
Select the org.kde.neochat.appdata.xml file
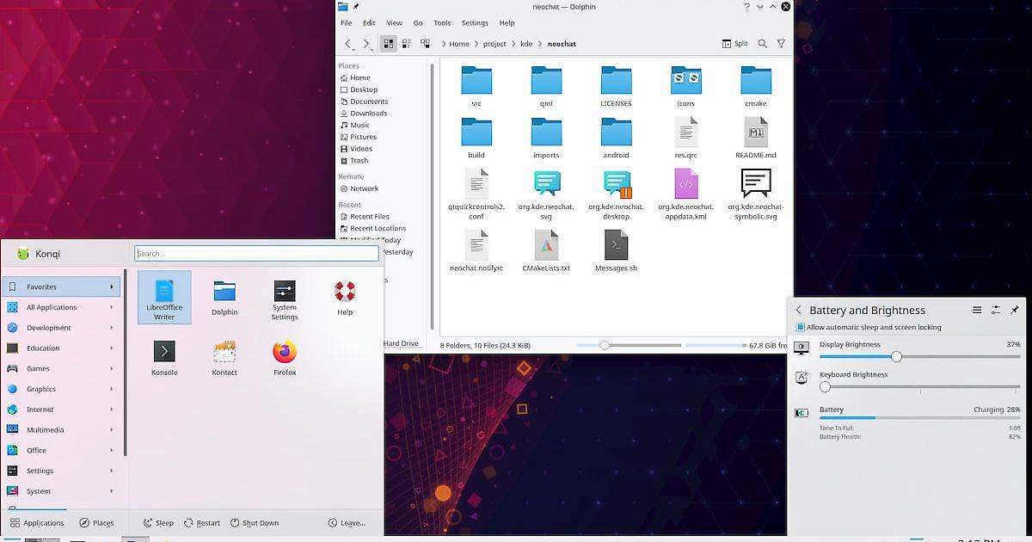point(686,194)
